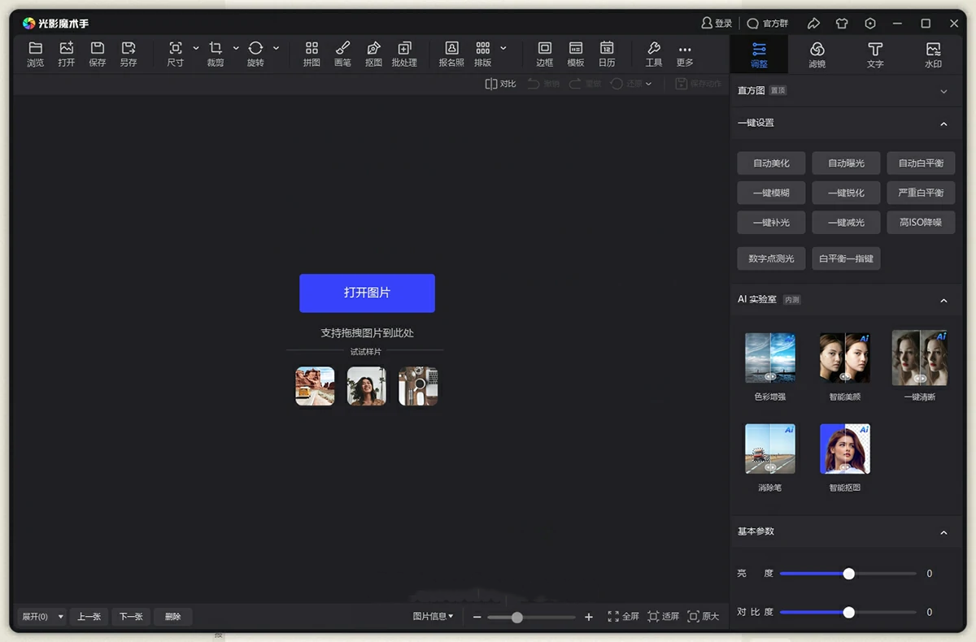976x642 pixels.
Task: Click the zoom out minus icon
Action: 477,618
